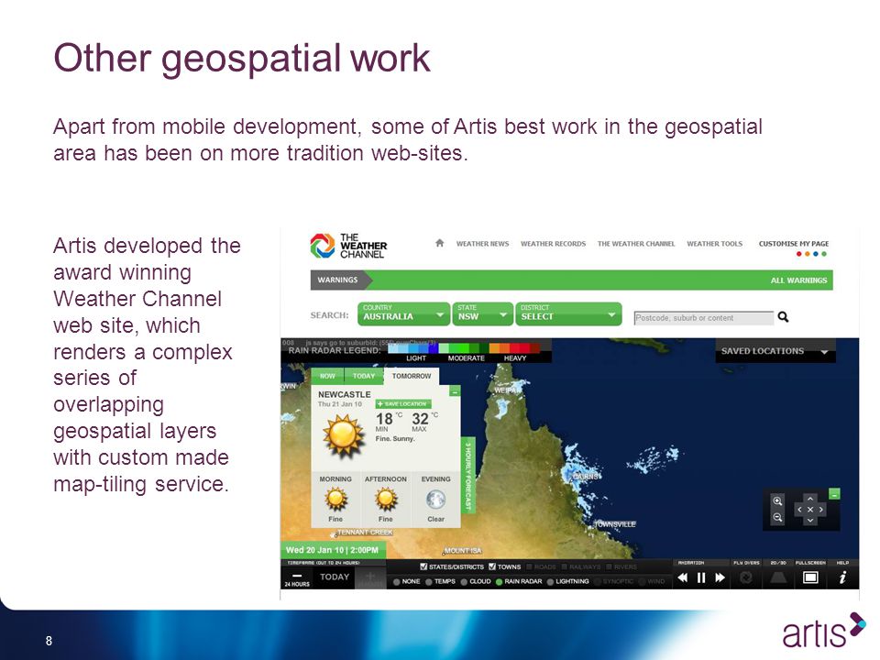Increase timeframe with plus button
Image resolution: width=880 pixels, height=660 pixels.
click(x=370, y=578)
